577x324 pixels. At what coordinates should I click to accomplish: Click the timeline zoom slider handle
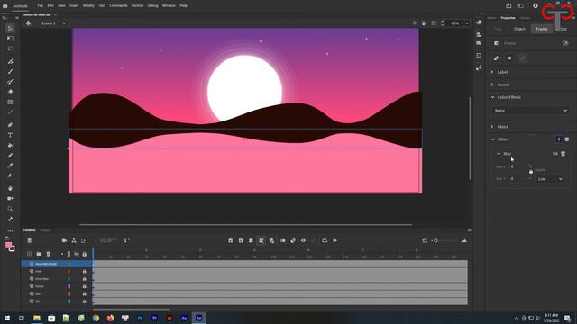[435, 241]
